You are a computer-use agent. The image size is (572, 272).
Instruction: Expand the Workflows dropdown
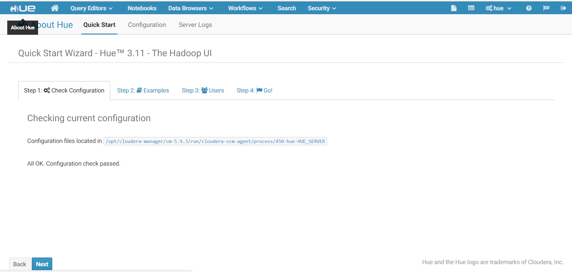coord(245,8)
